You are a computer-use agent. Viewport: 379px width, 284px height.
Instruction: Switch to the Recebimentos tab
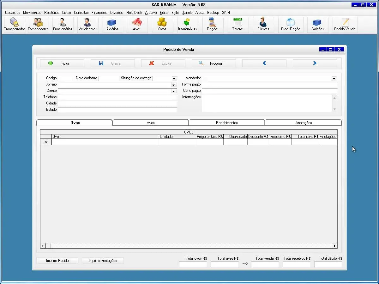227,123
